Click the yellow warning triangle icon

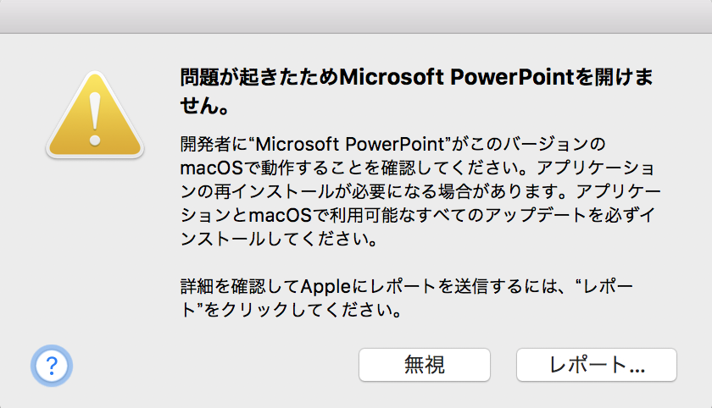[95, 115]
